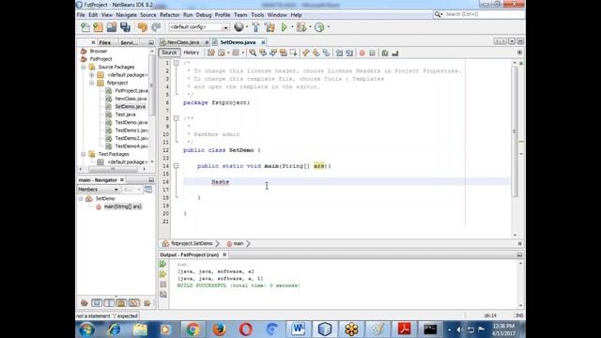Click Shift Line Left editor icon
601x338 pixels.
339,53
